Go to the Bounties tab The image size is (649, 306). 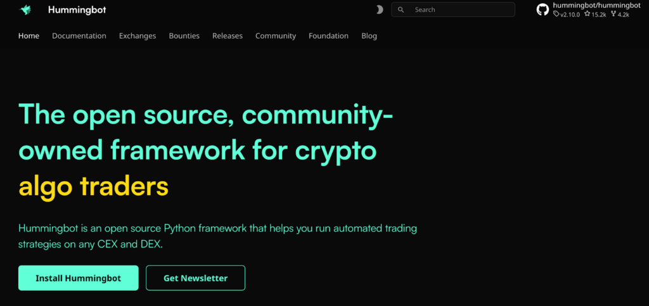pyautogui.click(x=184, y=36)
